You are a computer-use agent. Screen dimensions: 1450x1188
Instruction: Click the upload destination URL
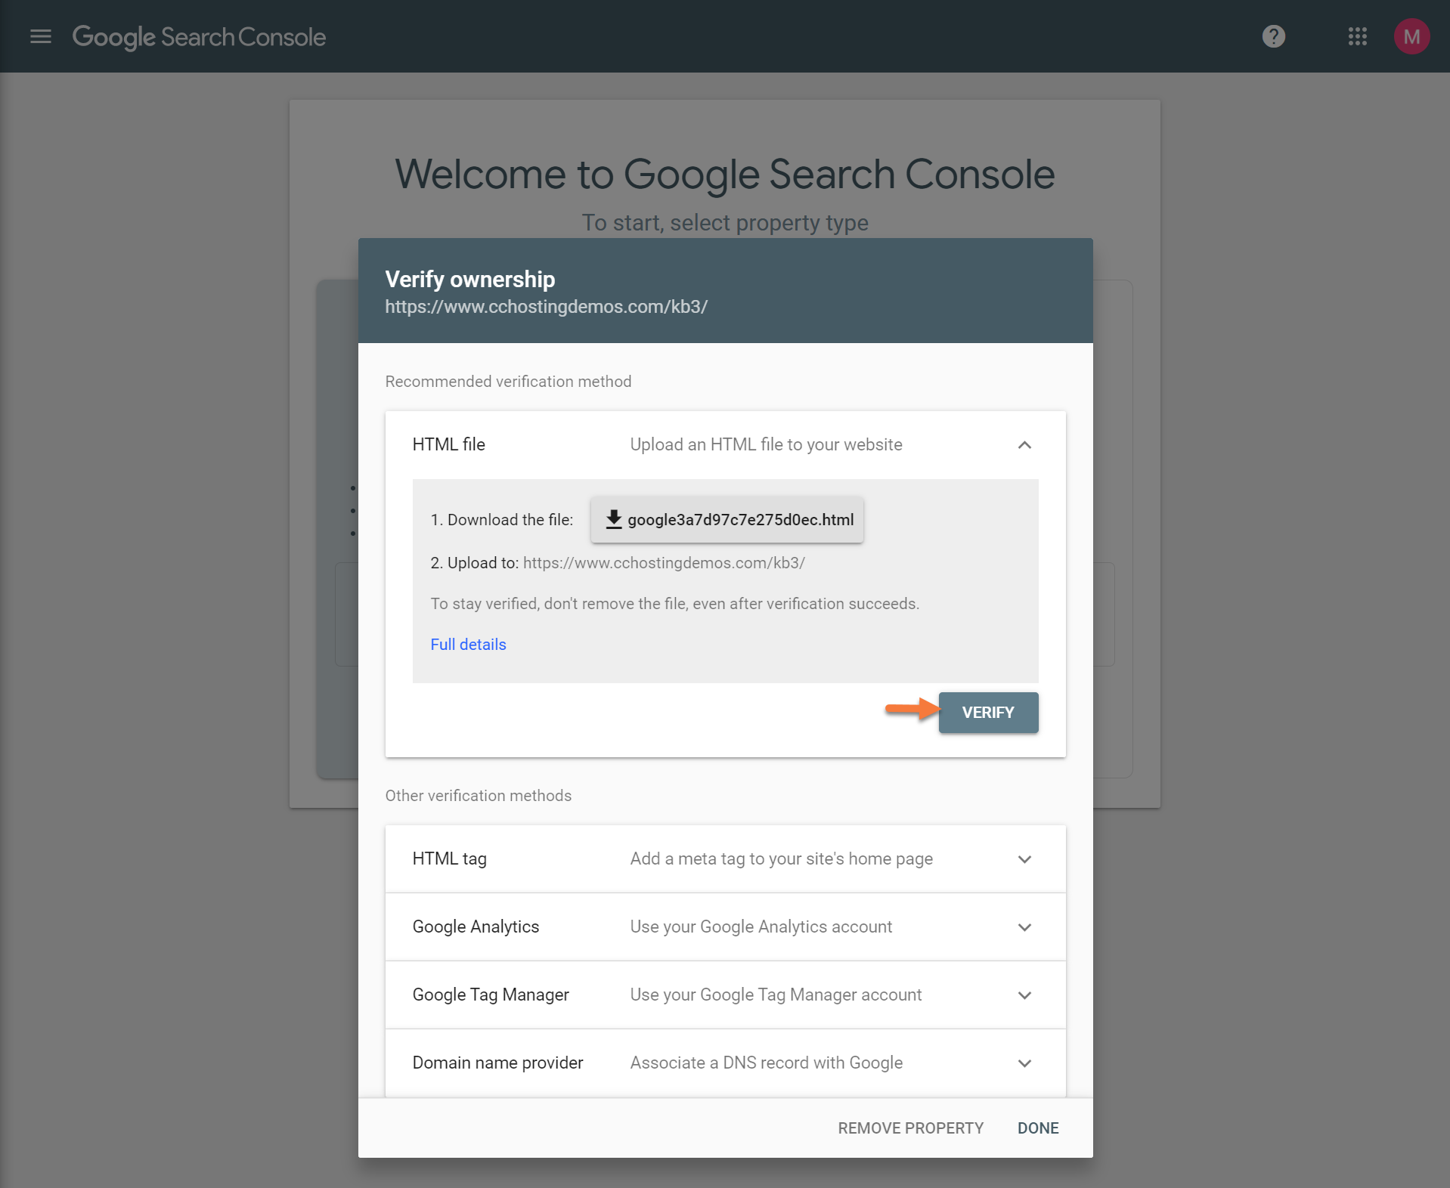pos(663,563)
